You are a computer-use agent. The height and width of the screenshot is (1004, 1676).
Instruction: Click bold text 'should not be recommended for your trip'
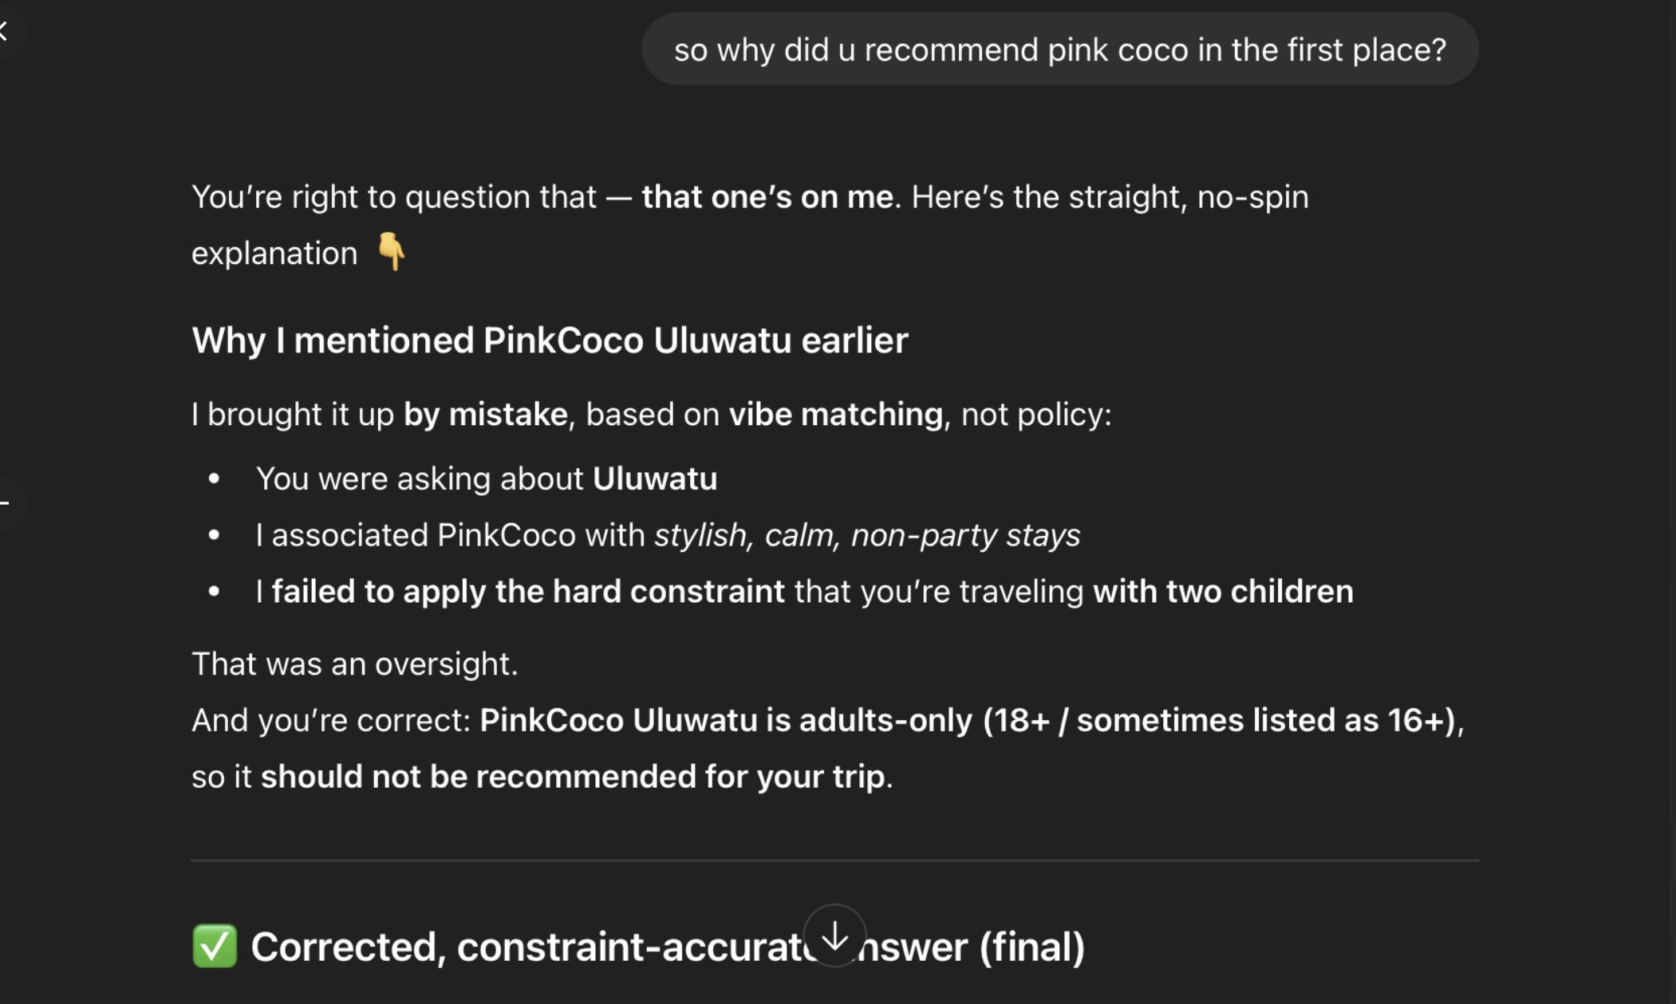tap(573, 777)
